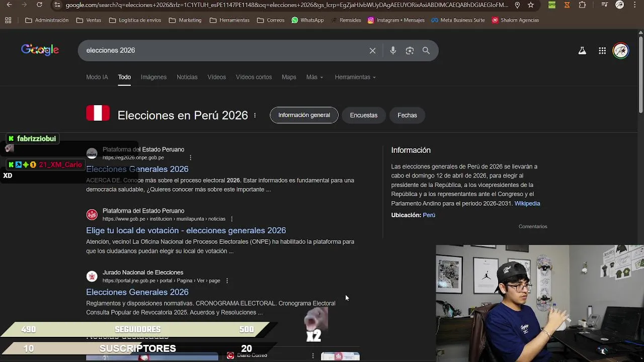Open Instagram + Mensajes bookmark

coord(396,20)
